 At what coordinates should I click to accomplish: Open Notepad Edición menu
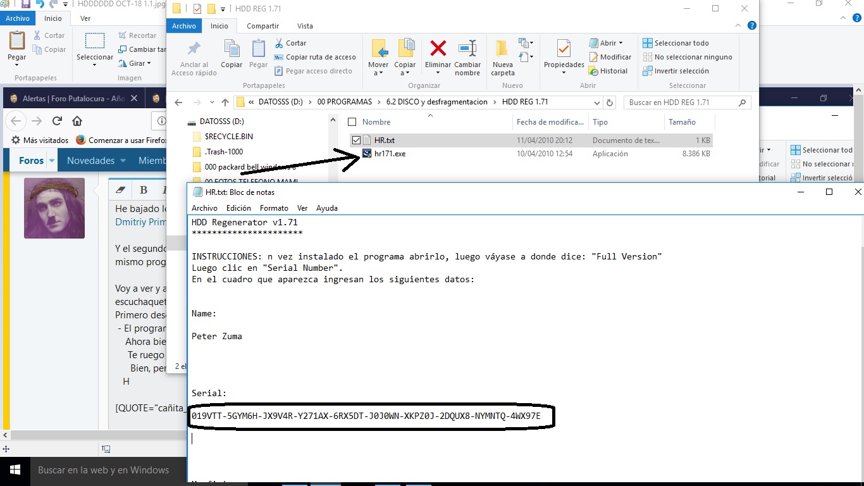tap(238, 208)
